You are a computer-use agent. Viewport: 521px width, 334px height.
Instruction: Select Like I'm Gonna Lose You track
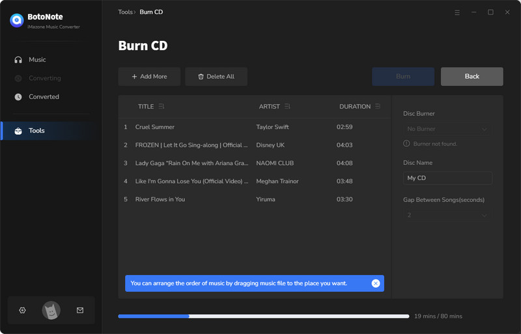coord(255,181)
